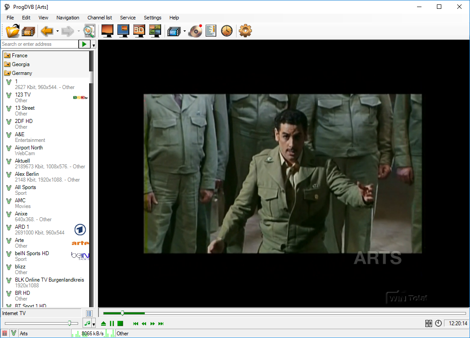Viewport: 470px width, 338px height.
Task: Toggle the channel list view button
Action: tap(89, 313)
